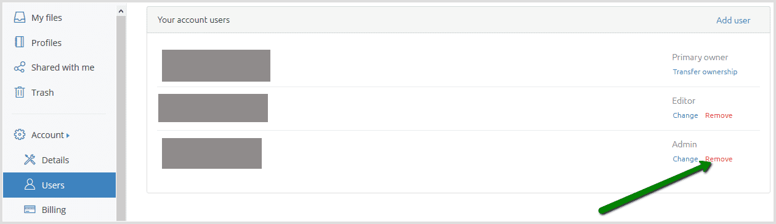Remove the Editor user
Viewport: 776px width, 224px height.
click(x=719, y=115)
